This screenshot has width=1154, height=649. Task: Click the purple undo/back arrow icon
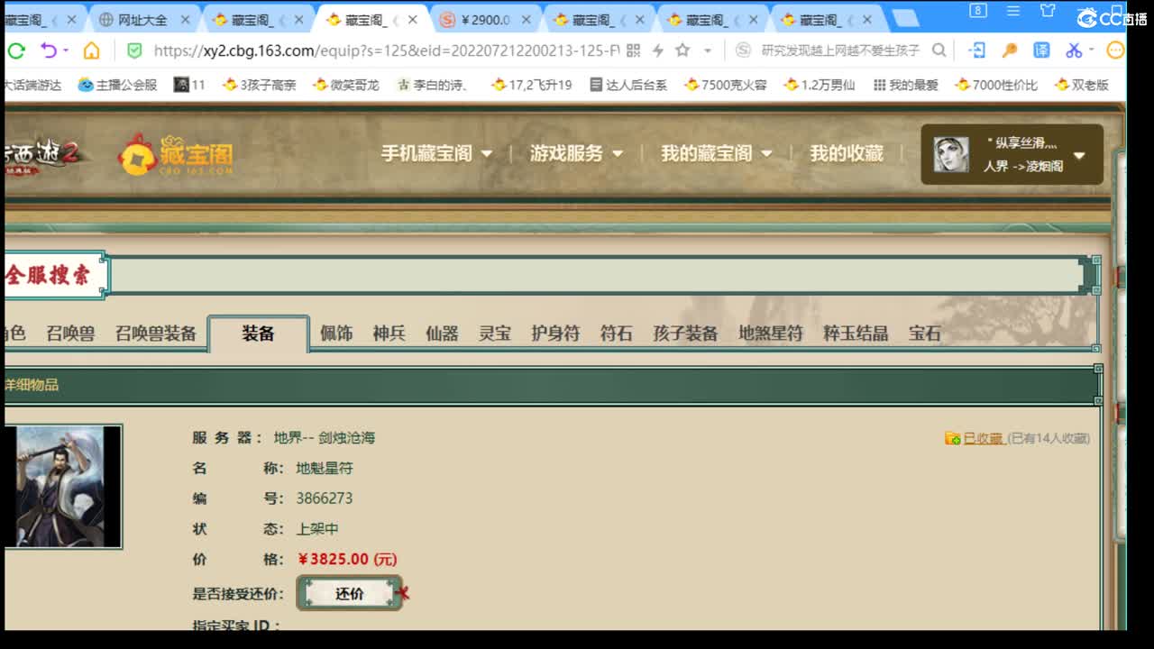pyautogui.click(x=49, y=50)
